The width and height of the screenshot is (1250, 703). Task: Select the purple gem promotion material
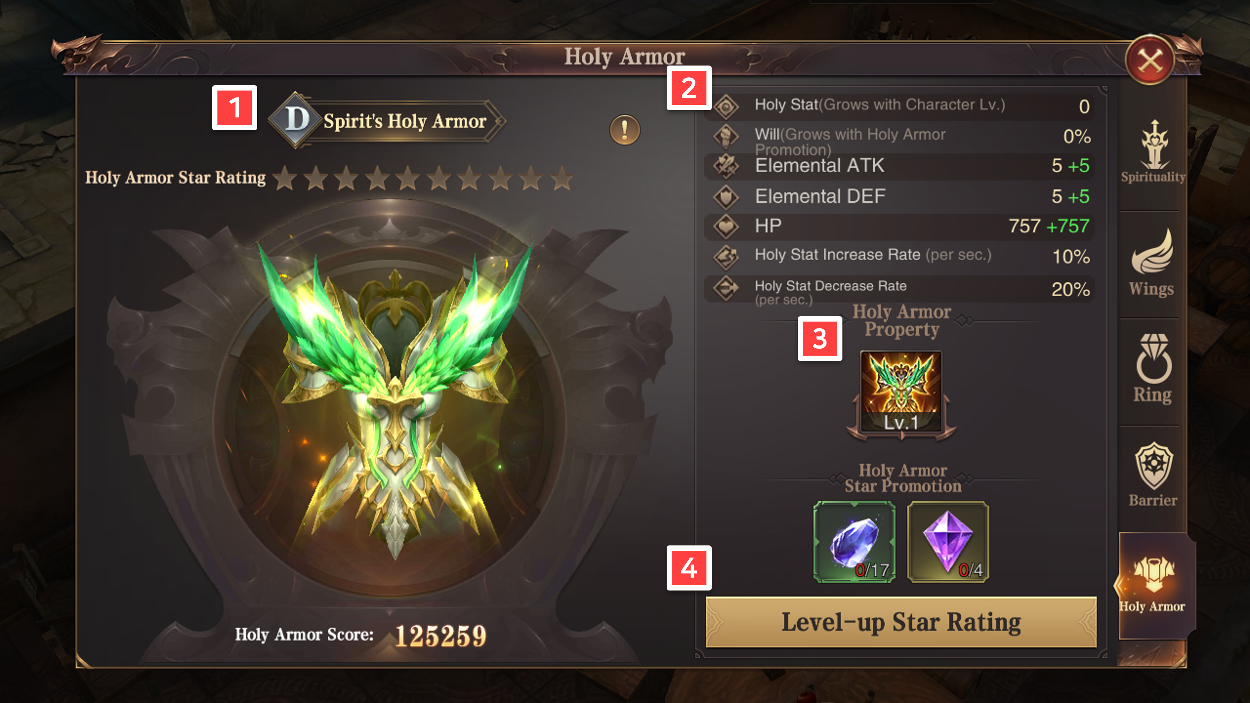tap(948, 542)
